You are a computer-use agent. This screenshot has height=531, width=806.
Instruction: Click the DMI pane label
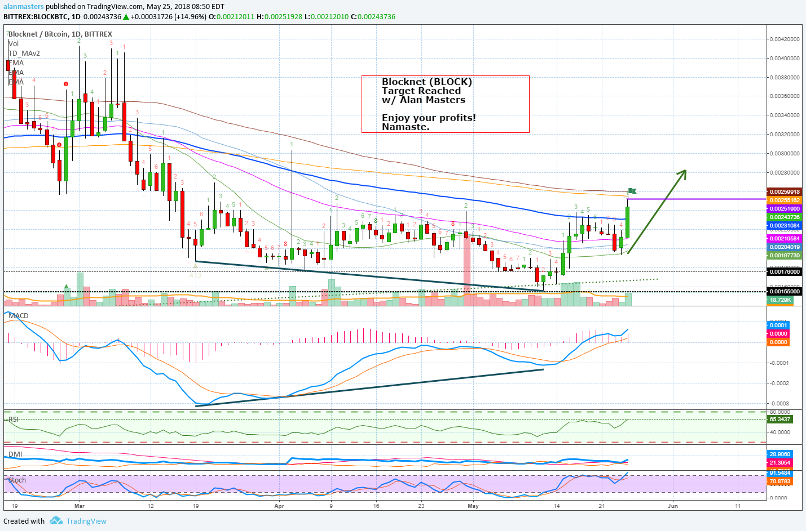(15, 454)
